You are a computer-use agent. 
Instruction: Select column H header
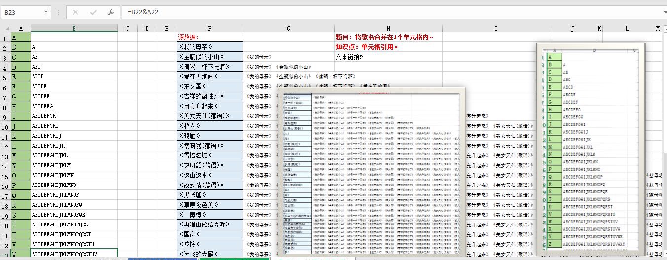click(x=388, y=28)
